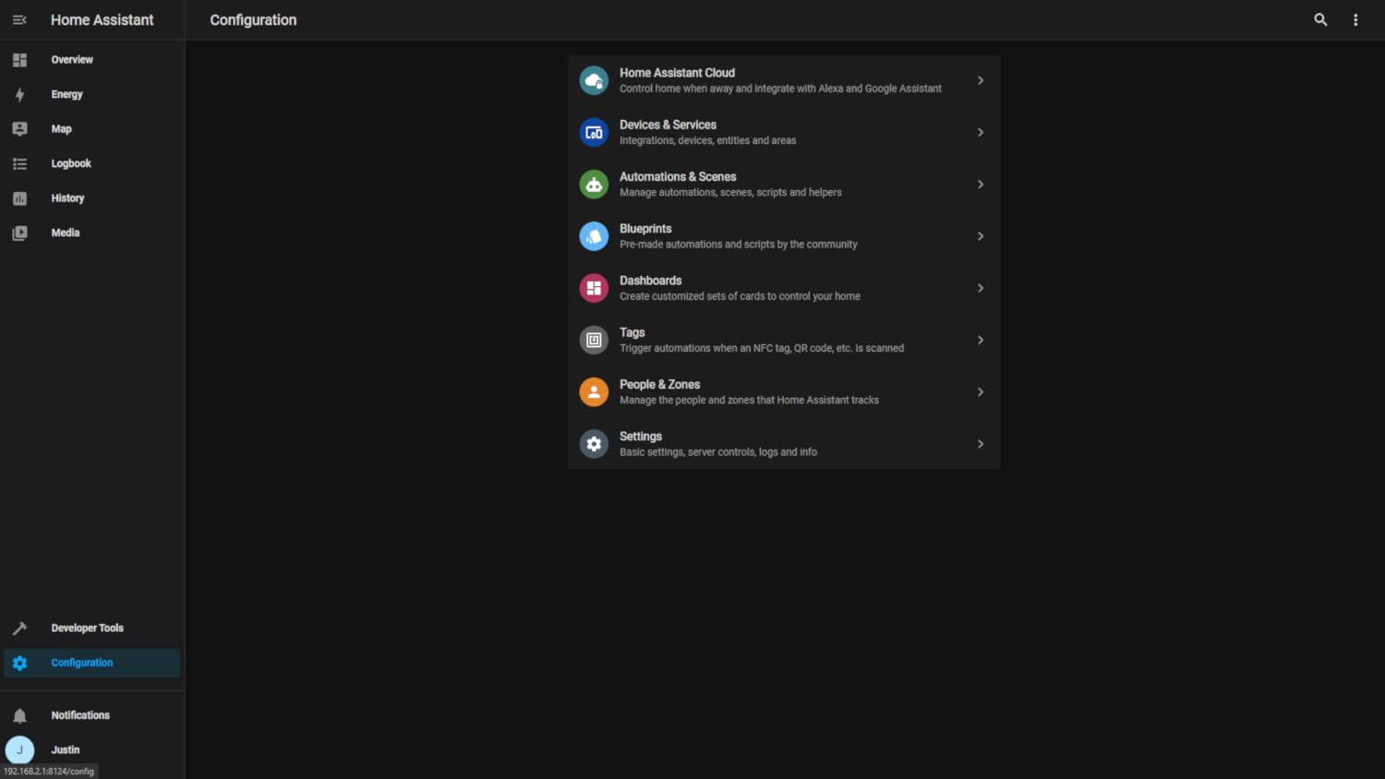Open Media in sidebar
The image size is (1385, 779).
click(x=65, y=233)
